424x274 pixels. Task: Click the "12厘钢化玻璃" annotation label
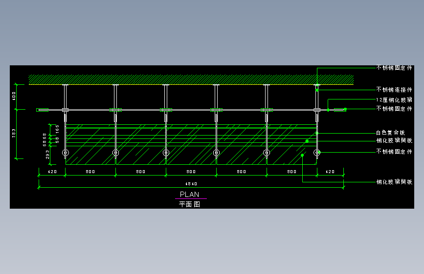pos(394,100)
